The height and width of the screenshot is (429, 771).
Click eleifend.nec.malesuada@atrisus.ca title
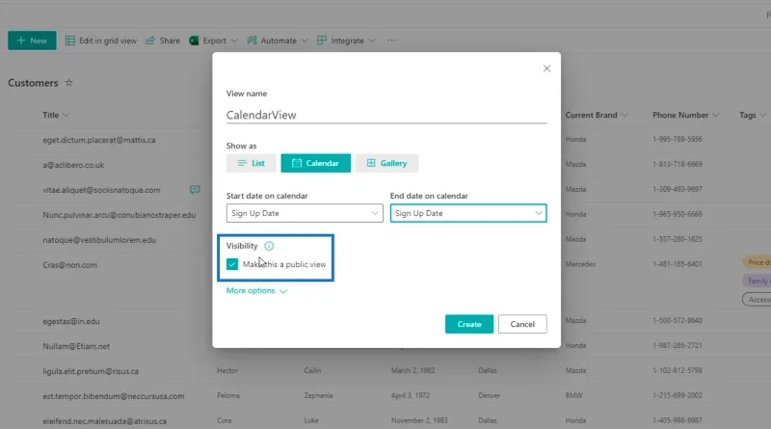104,421
